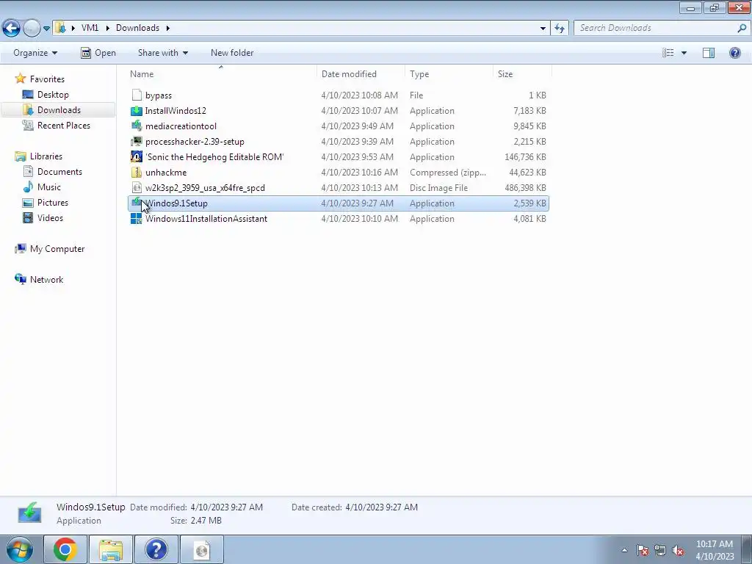Image resolution: width=752 pixels, height=564 pixels.
Task: Select the Sonic the Hedgehog ROM icon
Action: pyautogui.click(x=137, y=157)
